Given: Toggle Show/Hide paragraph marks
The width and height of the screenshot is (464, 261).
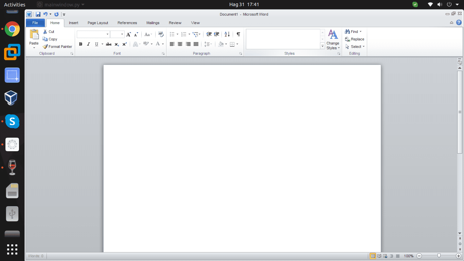Looking at the screenshot, I should pyautogui.click(x=238, y=34).
